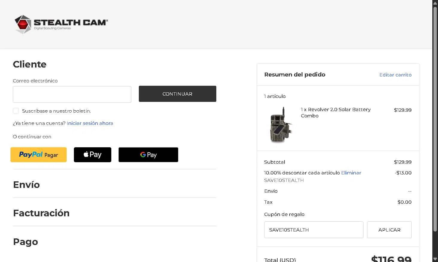The height and width of the screenshot is (262, 438).
Task: Remove the discount via Eliminar link
Action: coord(351,173)
